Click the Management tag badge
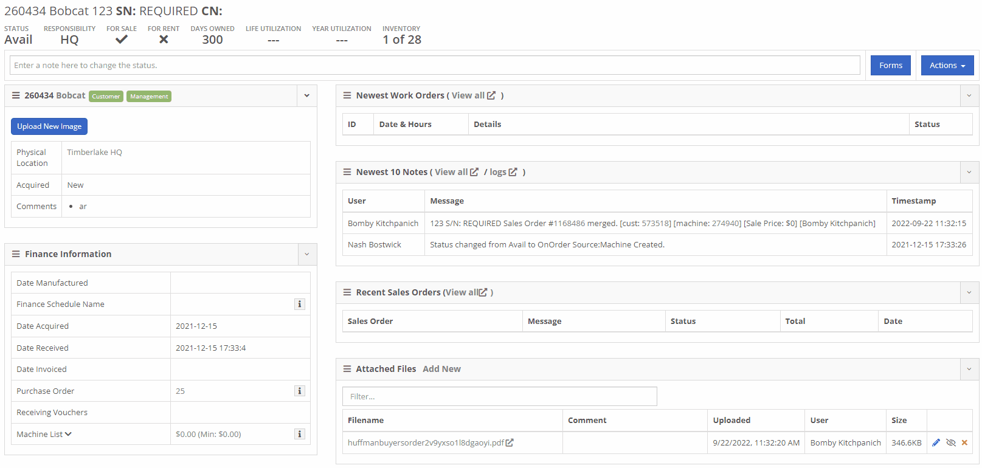982x468 pixels. pyautogui.click(x=149, y=96)
